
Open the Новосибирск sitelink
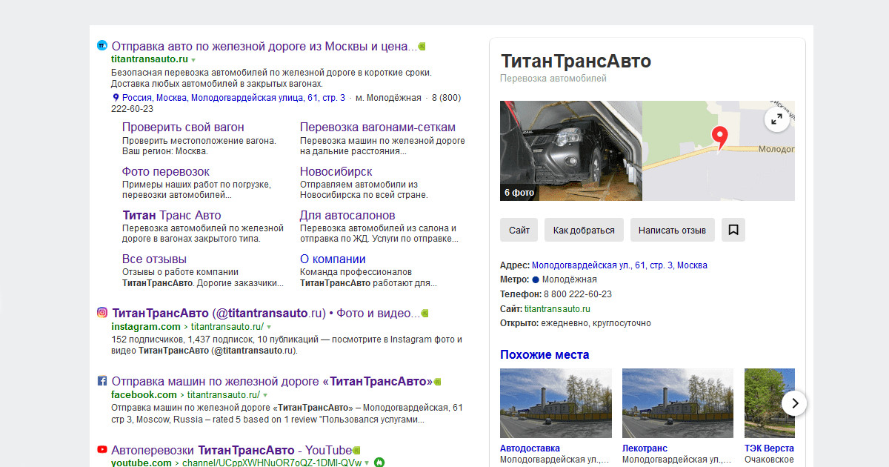point(336,171)
